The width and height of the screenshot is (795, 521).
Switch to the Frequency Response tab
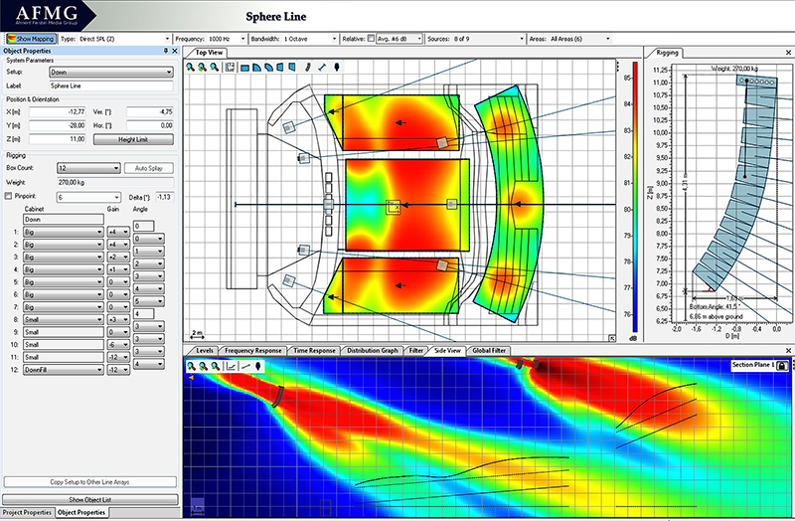tap(251, 351)
